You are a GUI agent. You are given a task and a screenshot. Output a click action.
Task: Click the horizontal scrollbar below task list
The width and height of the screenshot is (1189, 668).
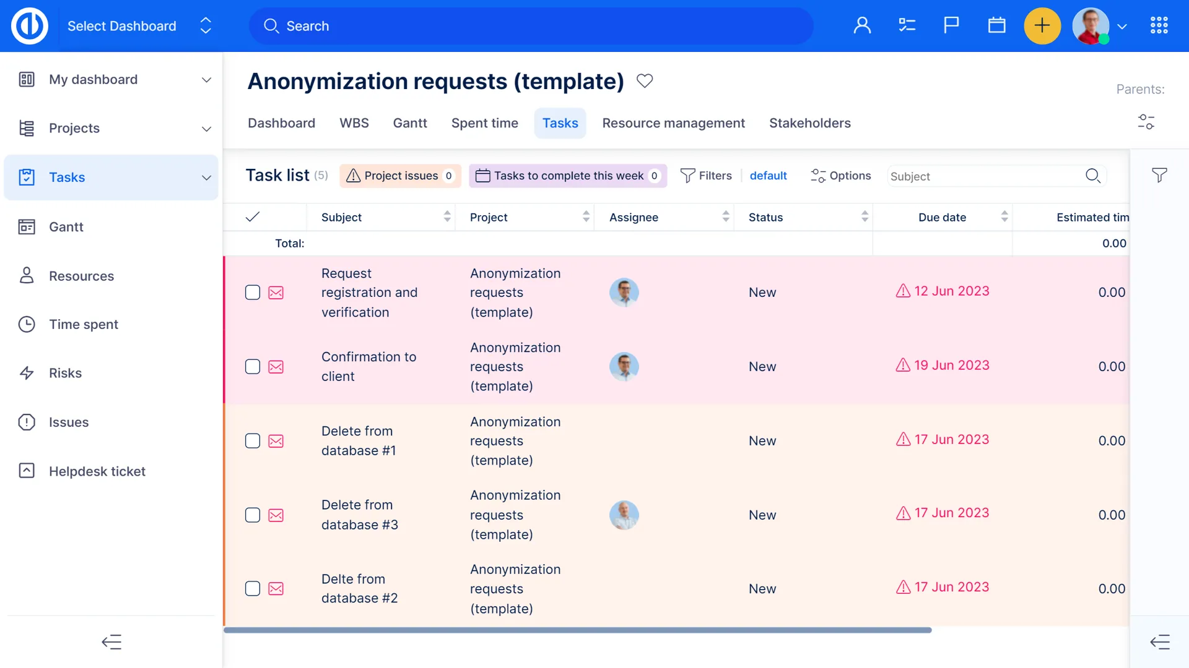point(577,630)
